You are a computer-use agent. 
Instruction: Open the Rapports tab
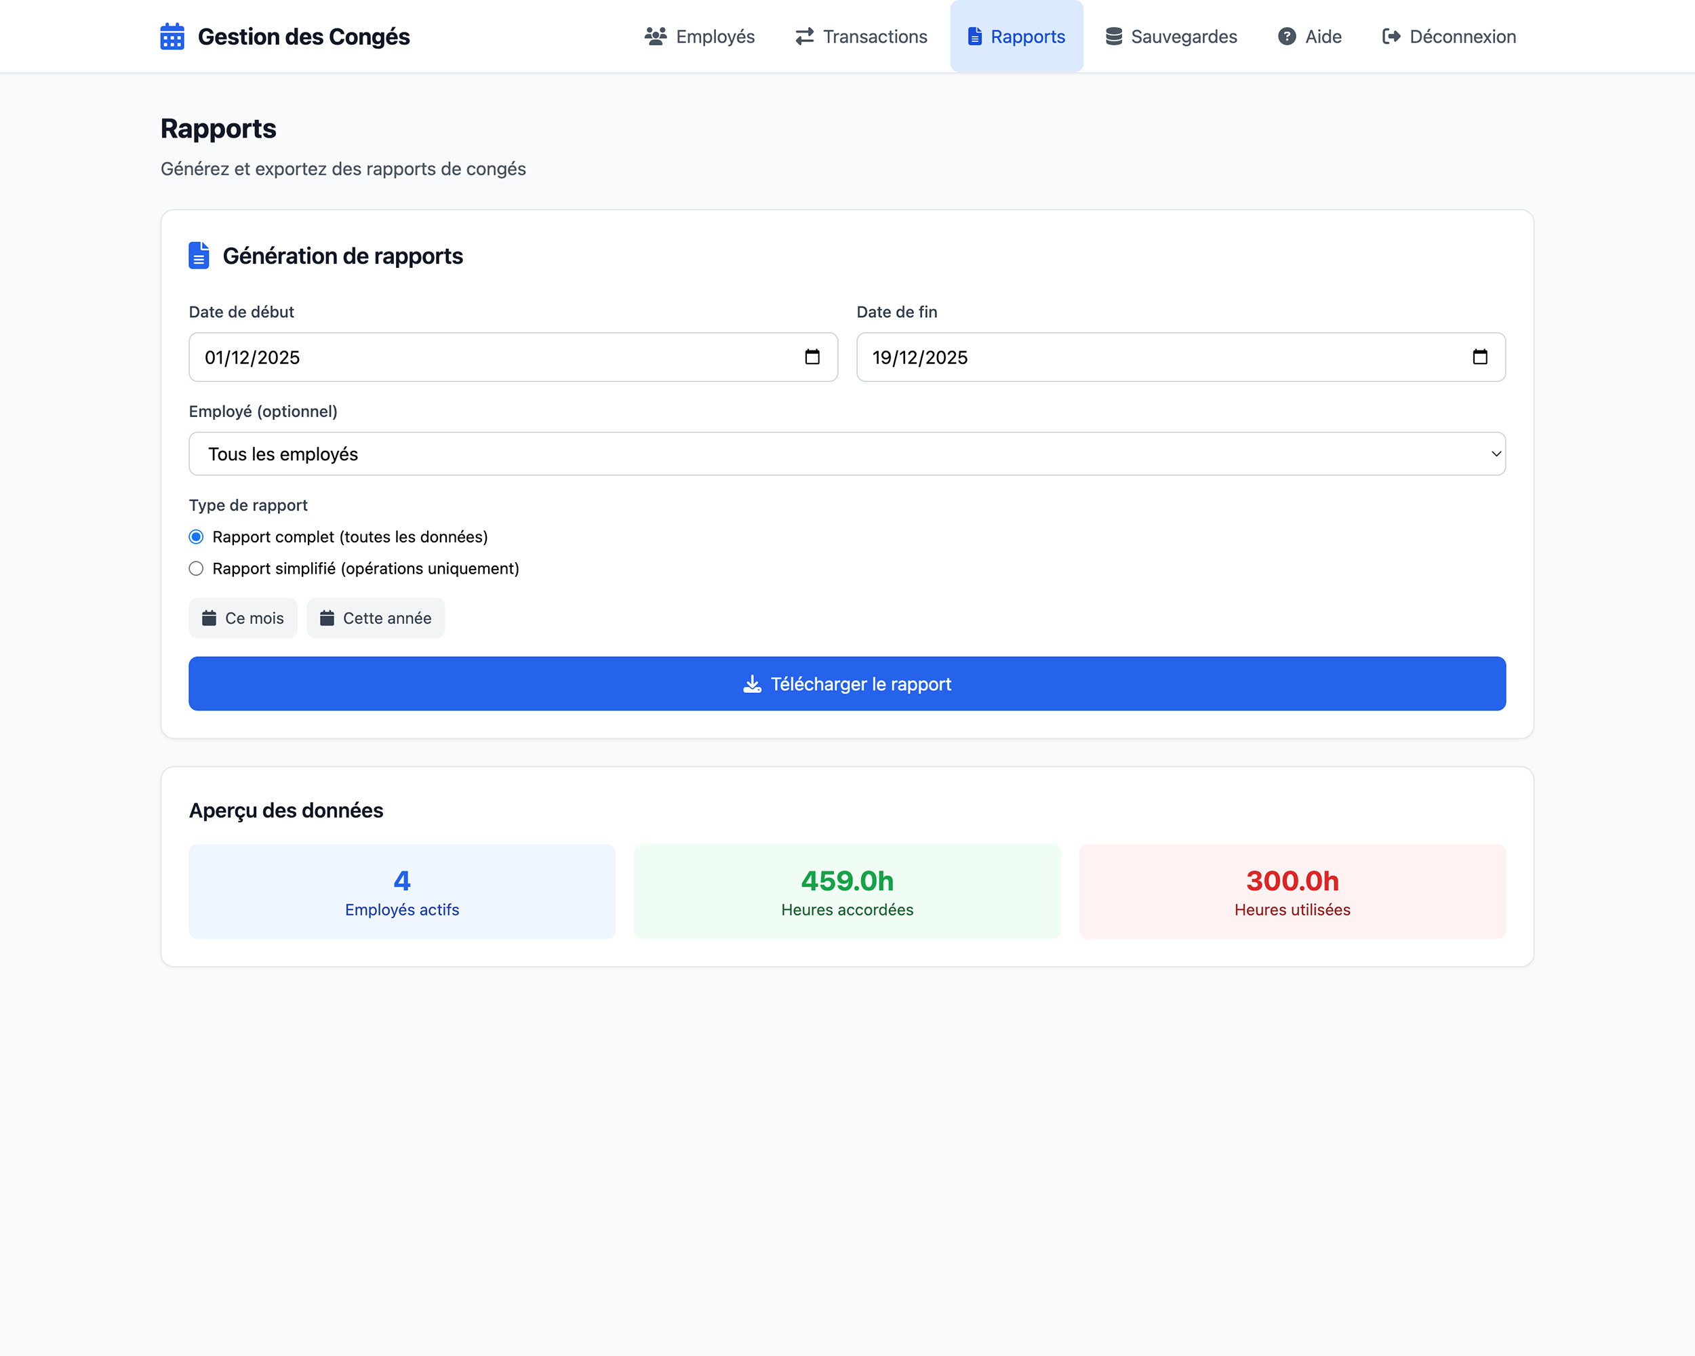[x=1016, y=36]
